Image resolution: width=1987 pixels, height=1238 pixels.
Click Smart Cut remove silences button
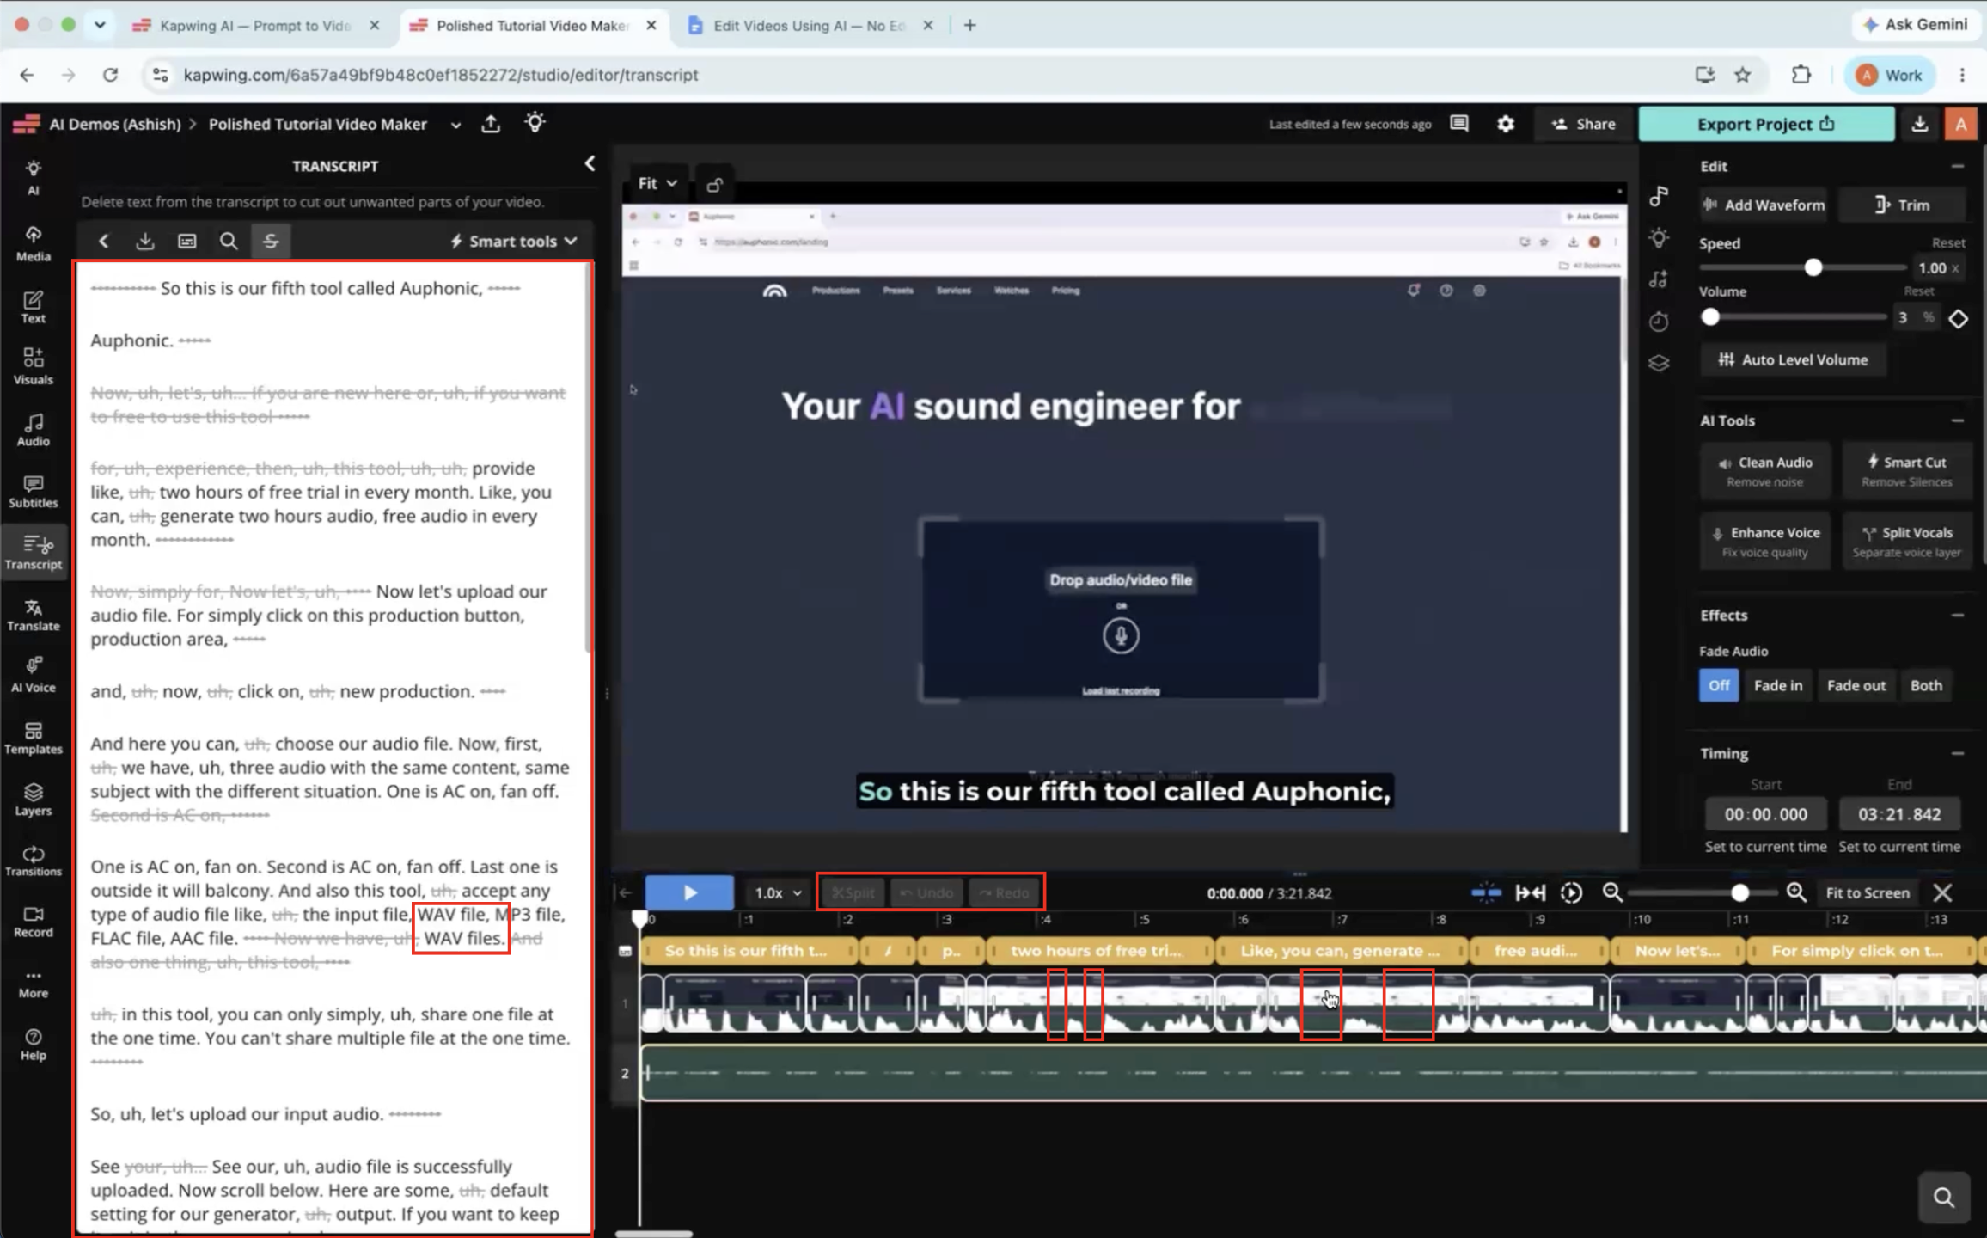tap(1907, 470)
